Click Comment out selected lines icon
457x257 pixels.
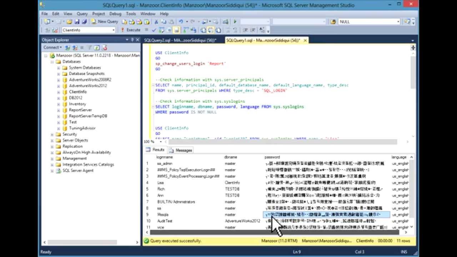227,30
